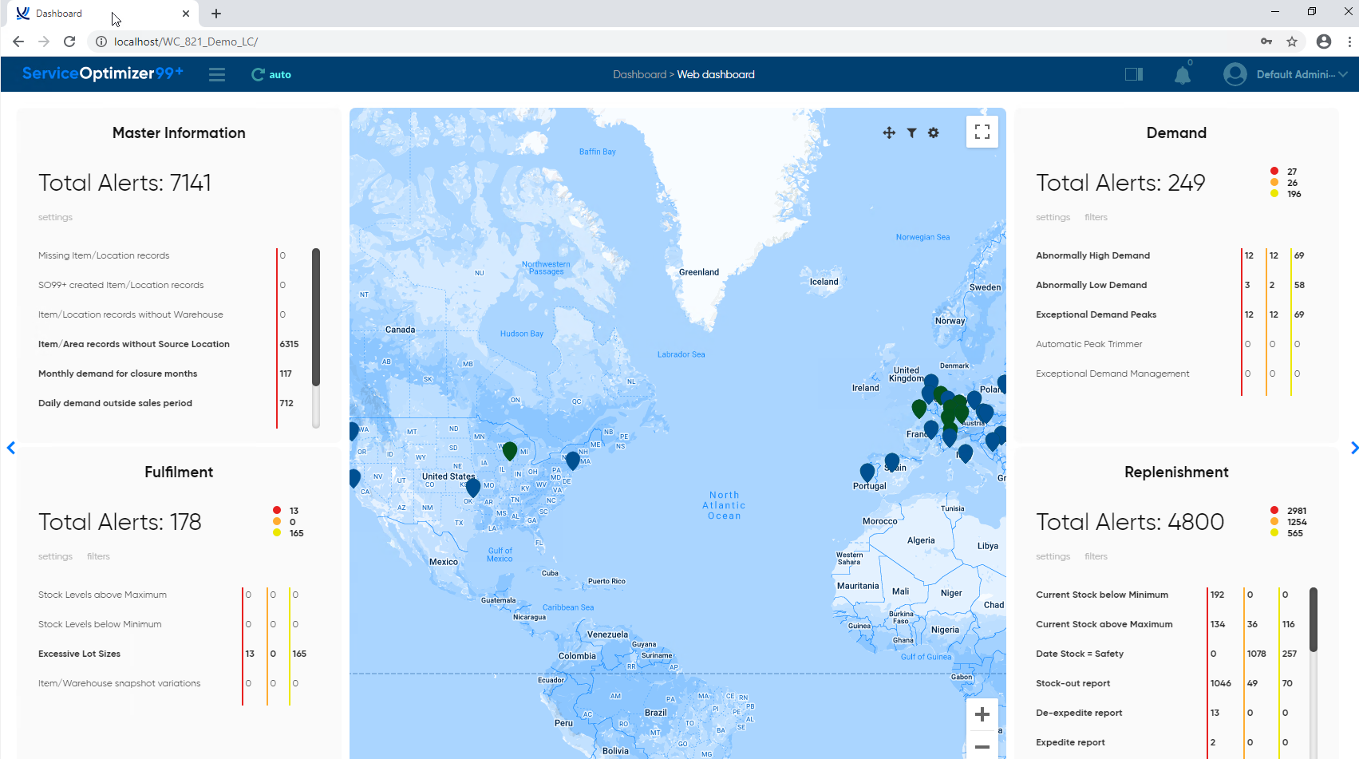
Task: Open Replenishment panel filters link
Action: [1096, 556]
